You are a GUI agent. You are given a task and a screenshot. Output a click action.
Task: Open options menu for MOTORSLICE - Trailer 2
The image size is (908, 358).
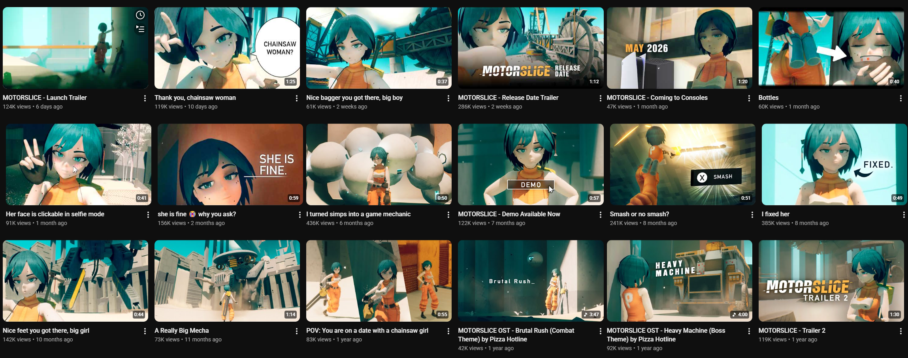pyautogui.click(x=900, y=331)
